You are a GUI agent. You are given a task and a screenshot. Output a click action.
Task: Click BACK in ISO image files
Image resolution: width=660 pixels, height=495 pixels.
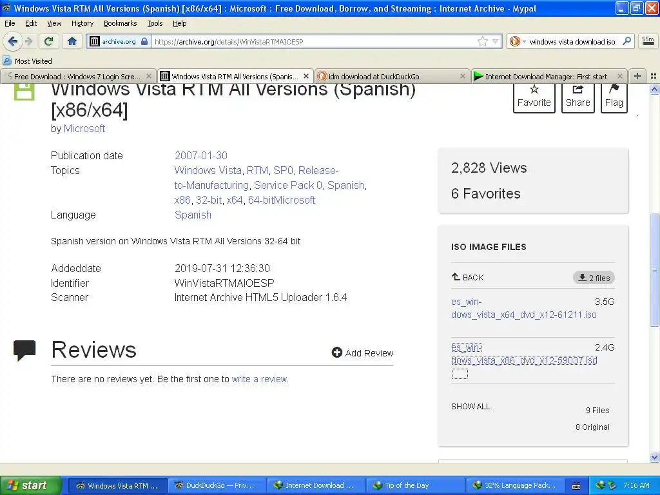[x=468, y=277]
